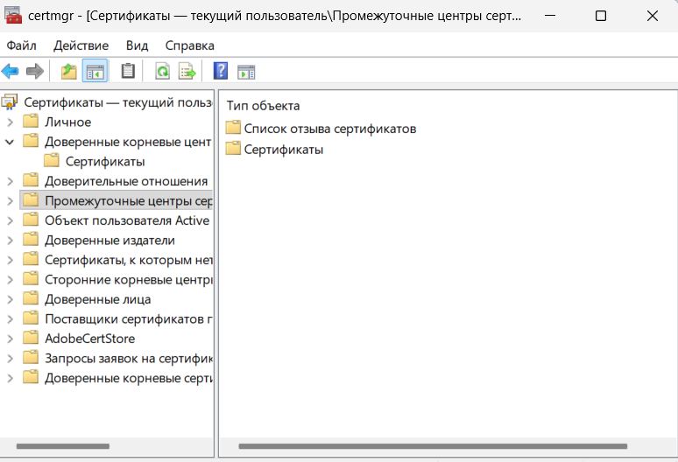Click the Up one level folder icon
678x462 pixels.
click(x=68, y=71)
